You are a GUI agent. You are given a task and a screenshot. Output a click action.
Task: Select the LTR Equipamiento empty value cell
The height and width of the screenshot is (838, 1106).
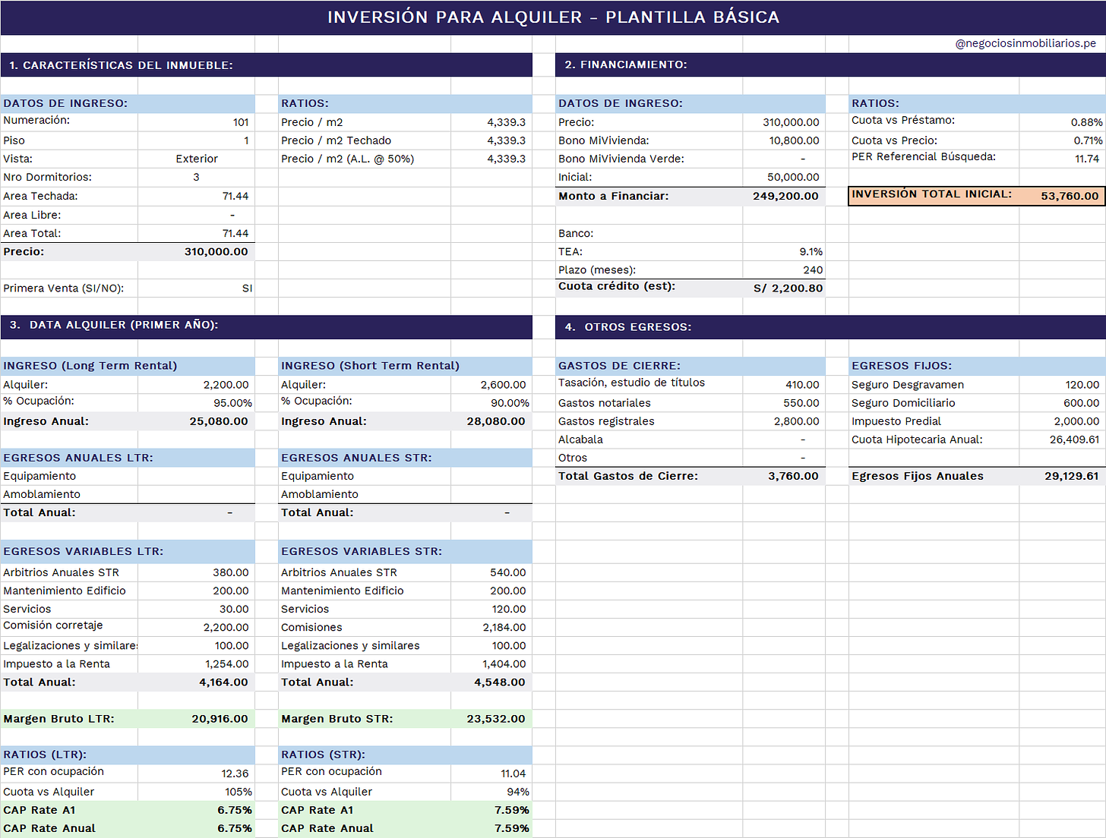pyautogui.click(x=196, y=476)
